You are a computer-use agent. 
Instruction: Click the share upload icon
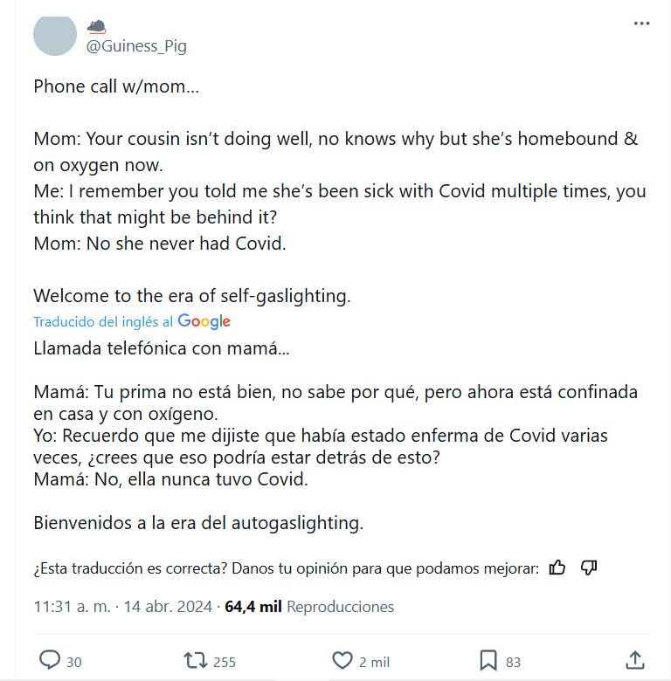pos(636,660)
